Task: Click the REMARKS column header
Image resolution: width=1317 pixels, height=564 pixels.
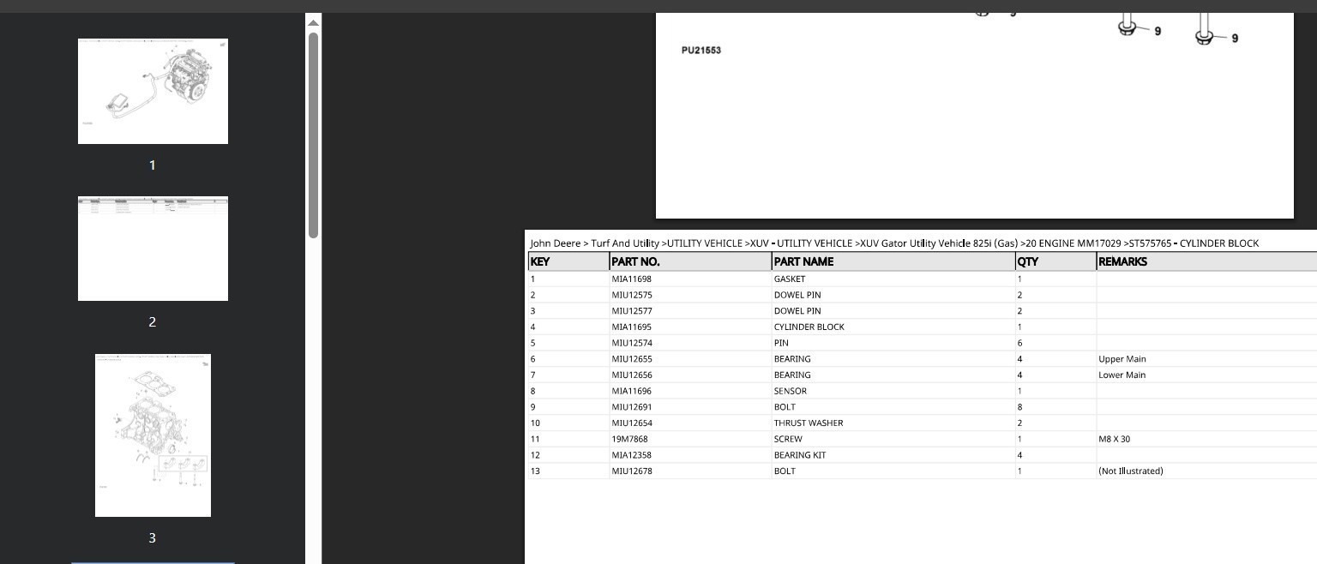Action: 1206,261
